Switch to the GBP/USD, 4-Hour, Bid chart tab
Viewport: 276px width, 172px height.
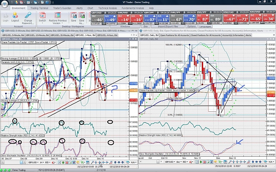pyautogui.click(x=107, y=35)
